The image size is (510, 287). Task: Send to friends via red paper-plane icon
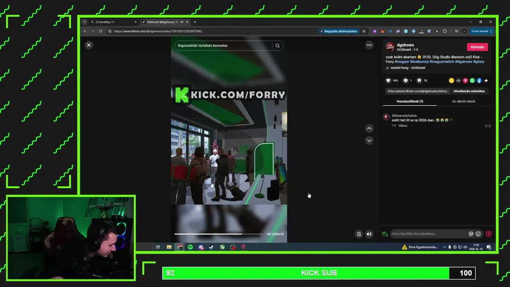pos(465,81)
